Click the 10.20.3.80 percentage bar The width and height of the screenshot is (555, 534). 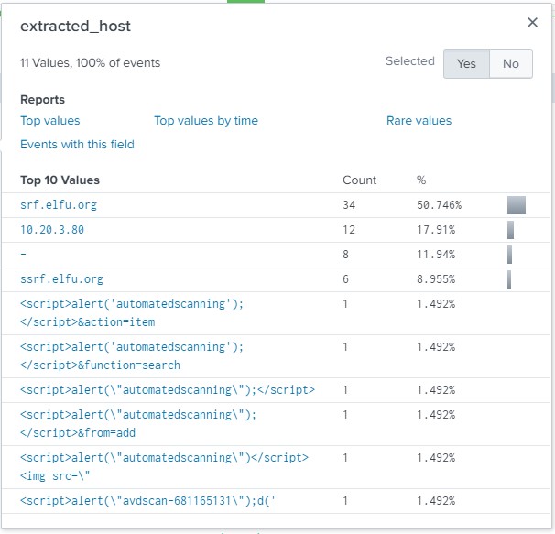click(510, 230)
